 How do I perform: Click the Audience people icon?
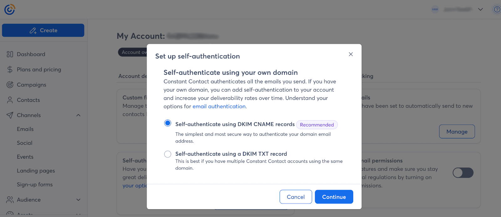click(x=10, y=200)
